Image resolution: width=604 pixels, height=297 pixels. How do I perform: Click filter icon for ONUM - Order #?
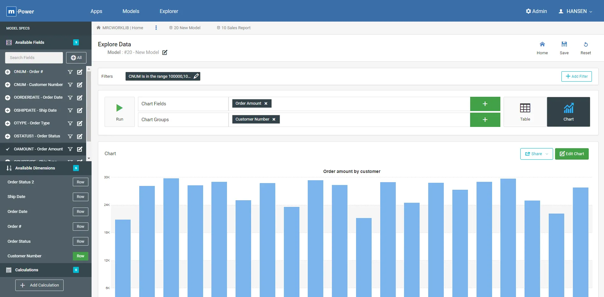pos(70,72)
